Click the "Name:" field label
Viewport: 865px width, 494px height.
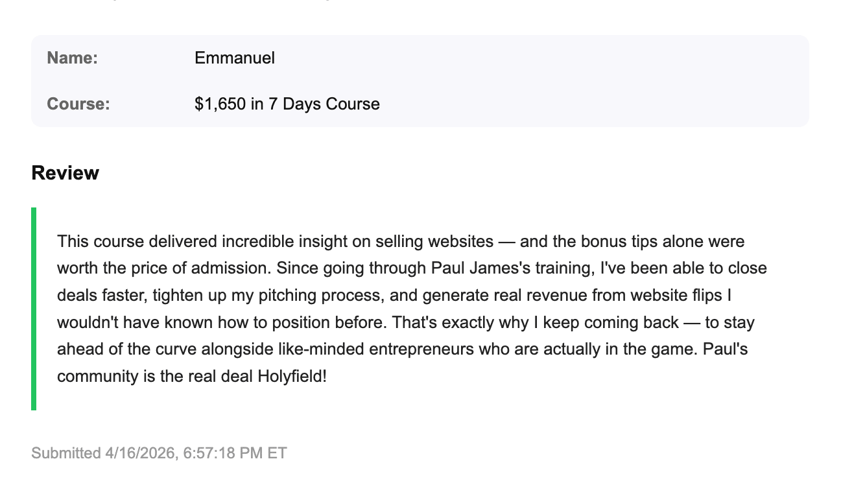click(72, 58)
